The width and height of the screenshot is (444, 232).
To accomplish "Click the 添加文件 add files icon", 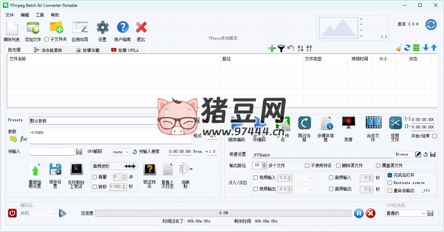I will pyautogui.click(x=33, y=28).
